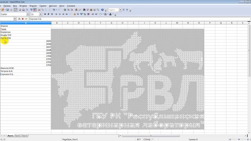Run spelling check icon
This screenshot has width=251, height=141.
31,10
